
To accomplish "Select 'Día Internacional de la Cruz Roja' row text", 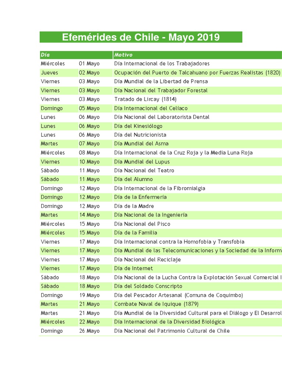I will tap(184, 153).
